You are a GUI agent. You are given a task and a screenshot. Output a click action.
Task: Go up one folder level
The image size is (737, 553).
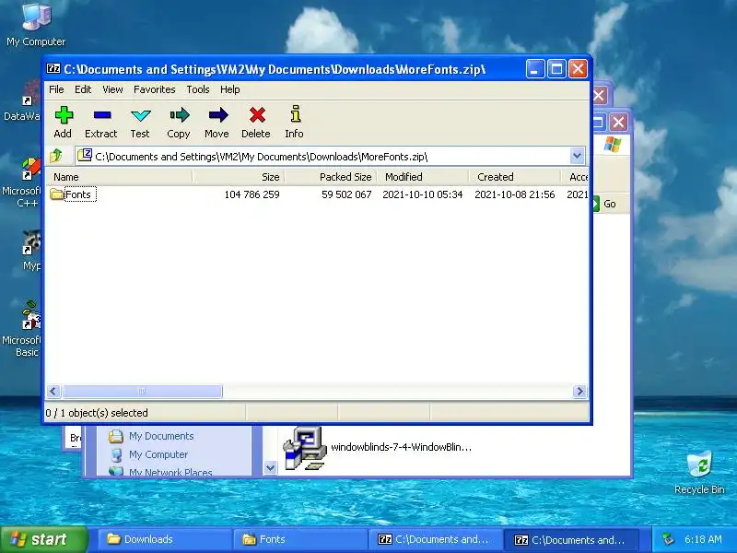[x=57, y=155]
